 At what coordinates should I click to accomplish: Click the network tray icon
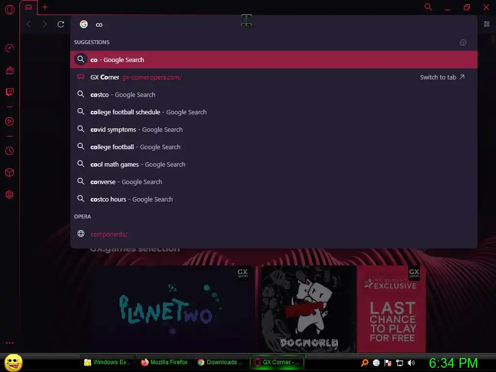pos(400,363)
